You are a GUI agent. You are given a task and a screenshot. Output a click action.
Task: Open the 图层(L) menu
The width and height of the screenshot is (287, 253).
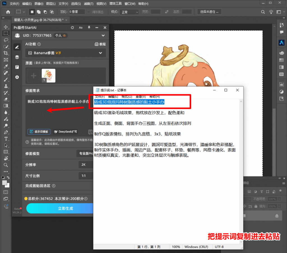51,4
